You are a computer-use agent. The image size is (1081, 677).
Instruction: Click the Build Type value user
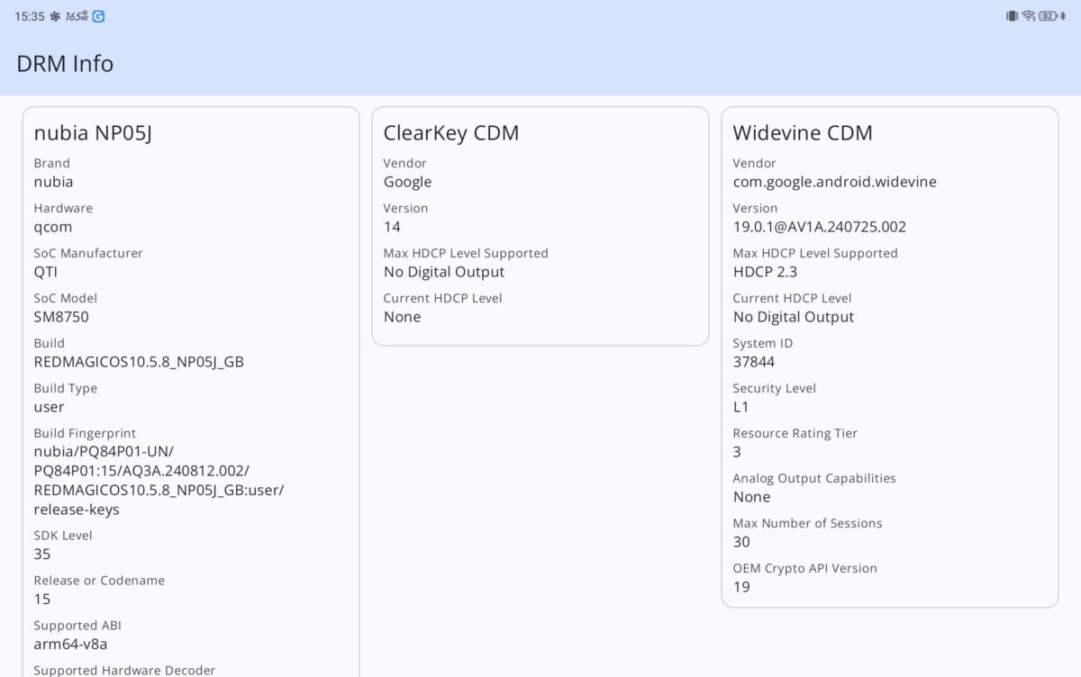(50, 407)
